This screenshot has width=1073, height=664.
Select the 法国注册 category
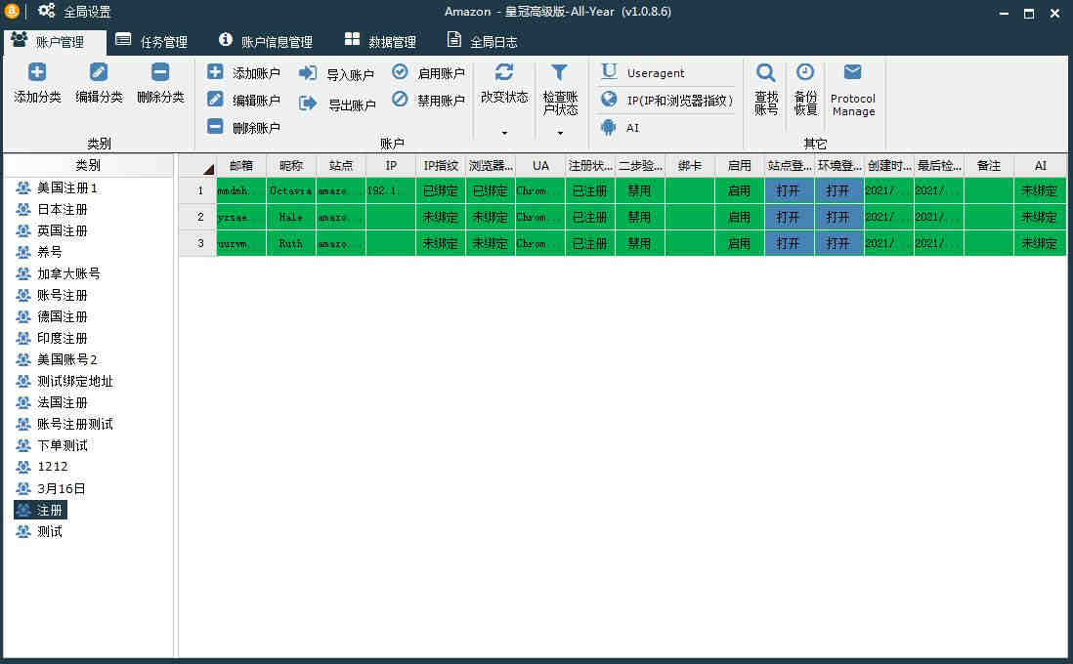point(52,402)
